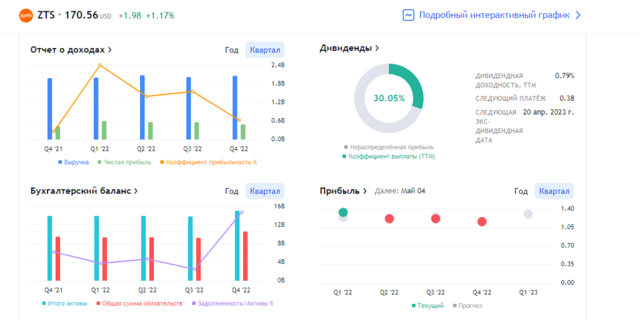This screenshot has width=640, height=320.
Task: Open the Бухгалтерский баланс section
Action: pos(84,191)
